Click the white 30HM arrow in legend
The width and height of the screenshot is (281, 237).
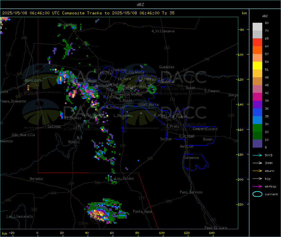tap(257, 163)
